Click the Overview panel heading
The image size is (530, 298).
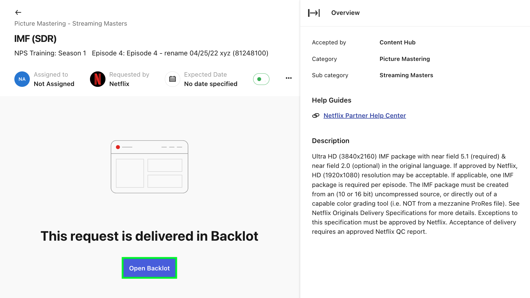tap(345, 13)
